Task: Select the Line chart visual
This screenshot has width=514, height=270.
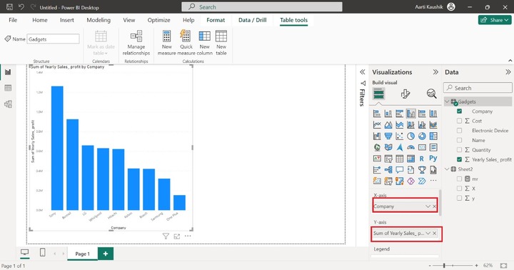Action: coord(377,125)
